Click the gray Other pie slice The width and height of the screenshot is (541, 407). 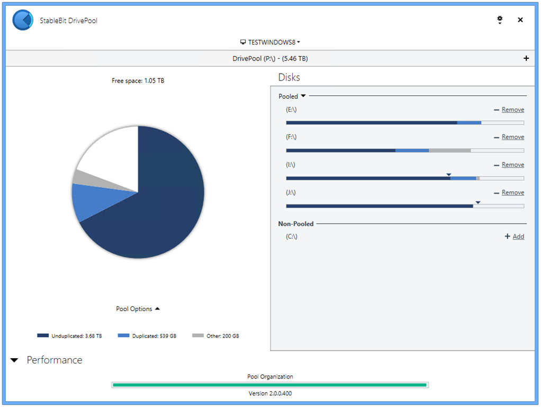click(89, 179)
